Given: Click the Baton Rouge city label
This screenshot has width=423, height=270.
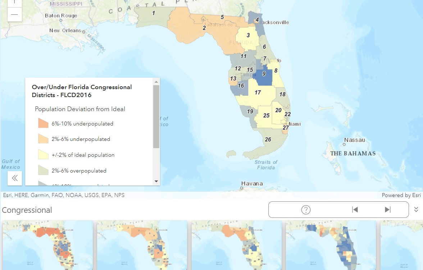Looking at the screenshot, I should coord(61,16).
